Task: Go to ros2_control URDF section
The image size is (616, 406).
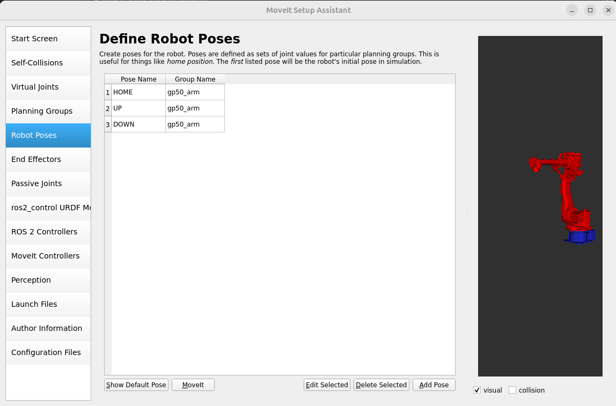Action: pos(48,208)
